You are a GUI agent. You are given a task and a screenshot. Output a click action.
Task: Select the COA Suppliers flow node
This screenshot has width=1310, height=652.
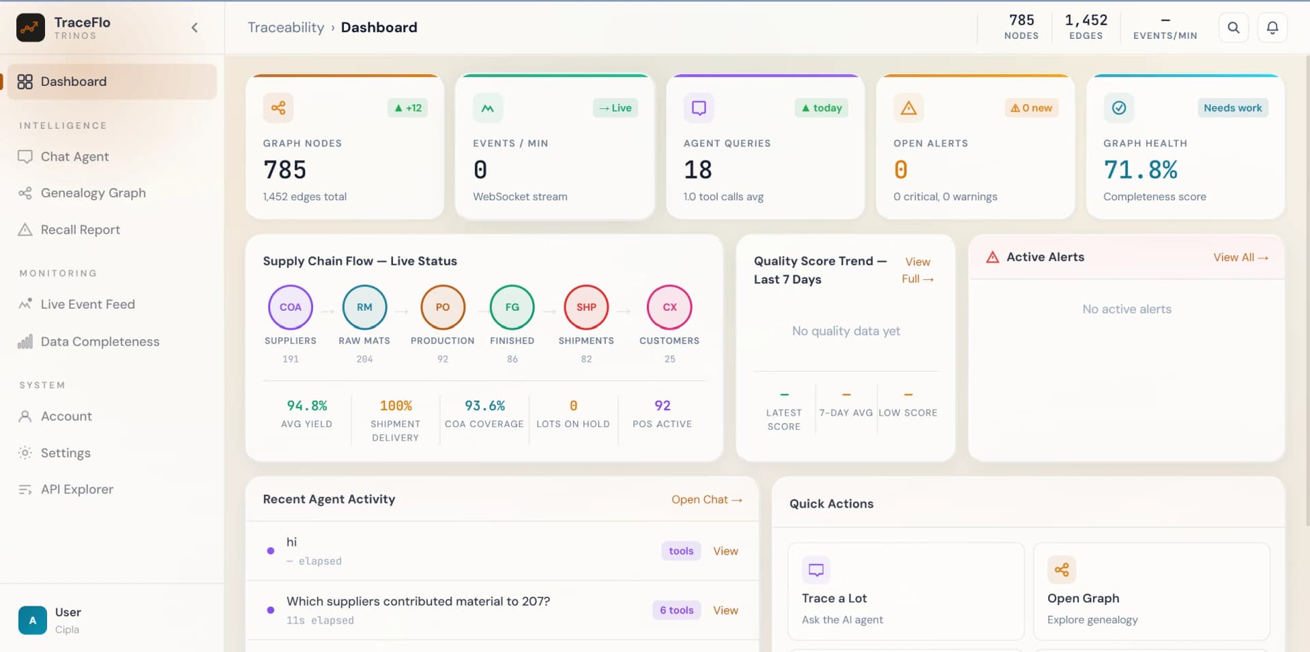[x=291, y=307]
